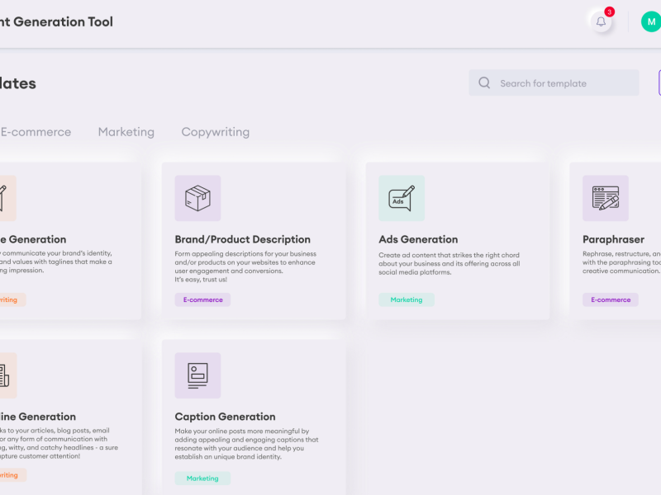Switch to the Copywriting tab

click(x=216, y=132)
